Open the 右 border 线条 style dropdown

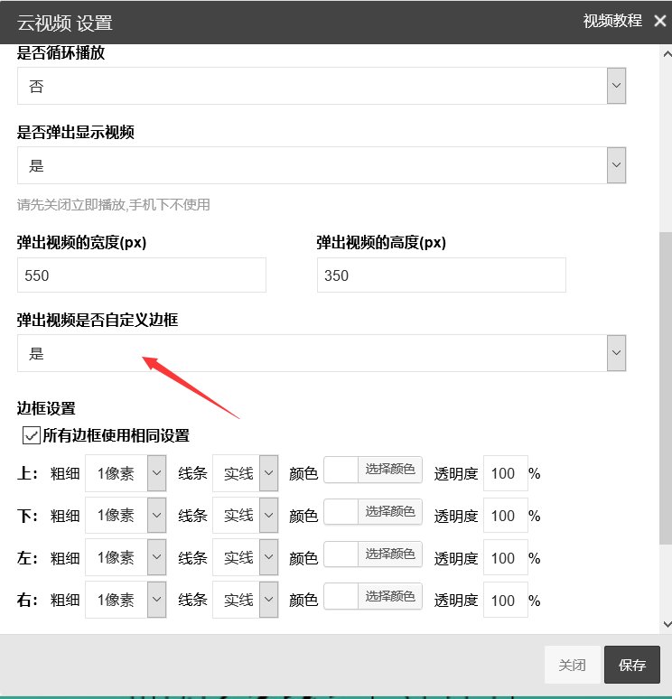tap(246, 600)
